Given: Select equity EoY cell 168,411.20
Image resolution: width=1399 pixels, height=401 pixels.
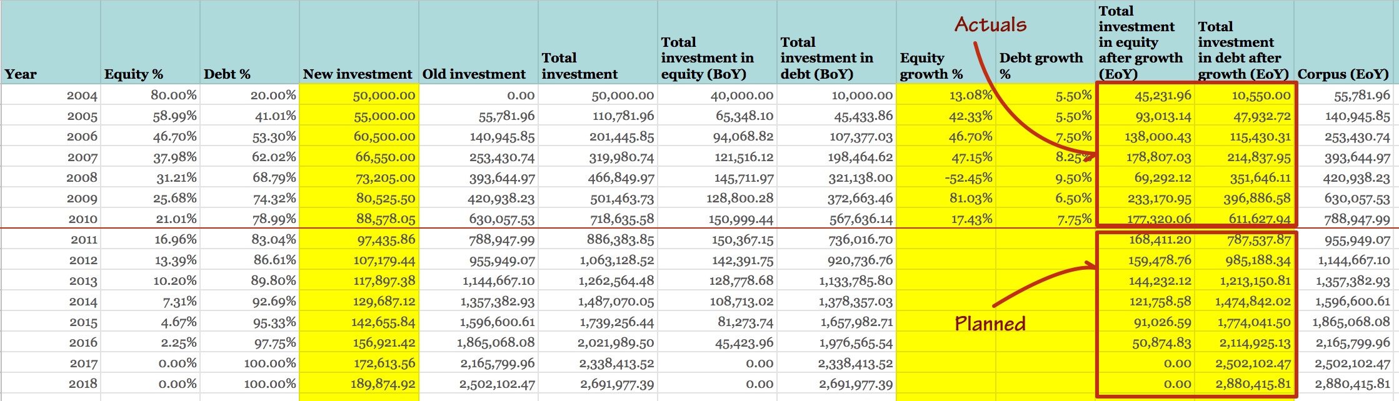Looking at the screenshot, I should 1145,239.
